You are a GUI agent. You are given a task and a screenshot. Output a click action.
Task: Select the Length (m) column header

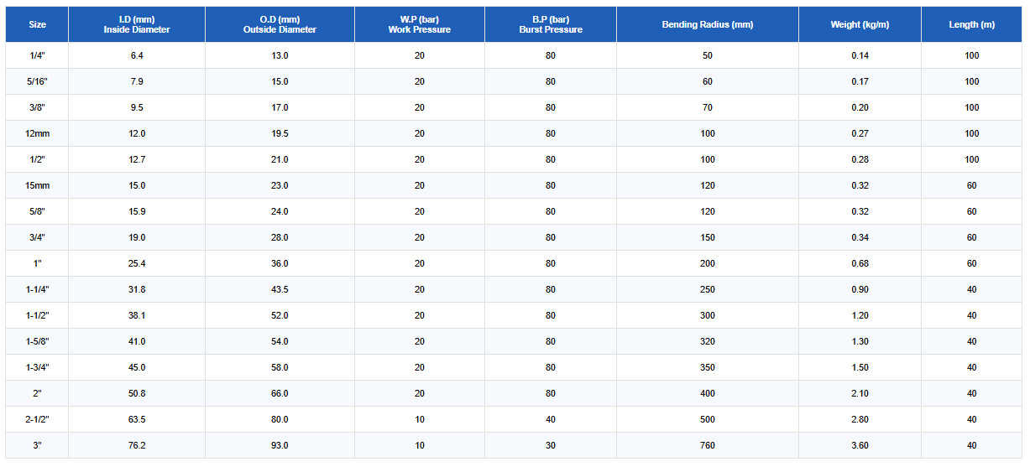click(972, 24)
